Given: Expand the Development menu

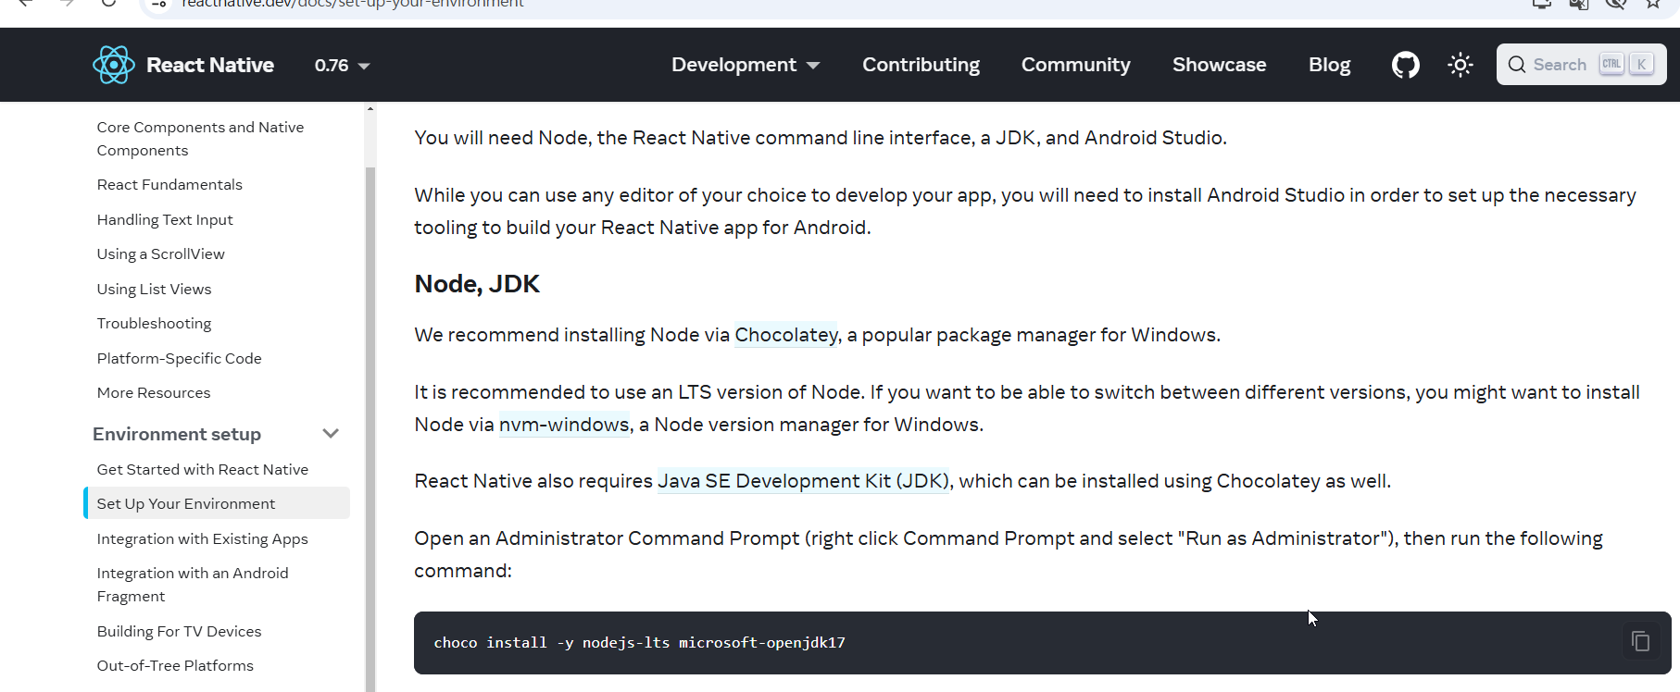Looking at the screenshot, I should point(746,65).
